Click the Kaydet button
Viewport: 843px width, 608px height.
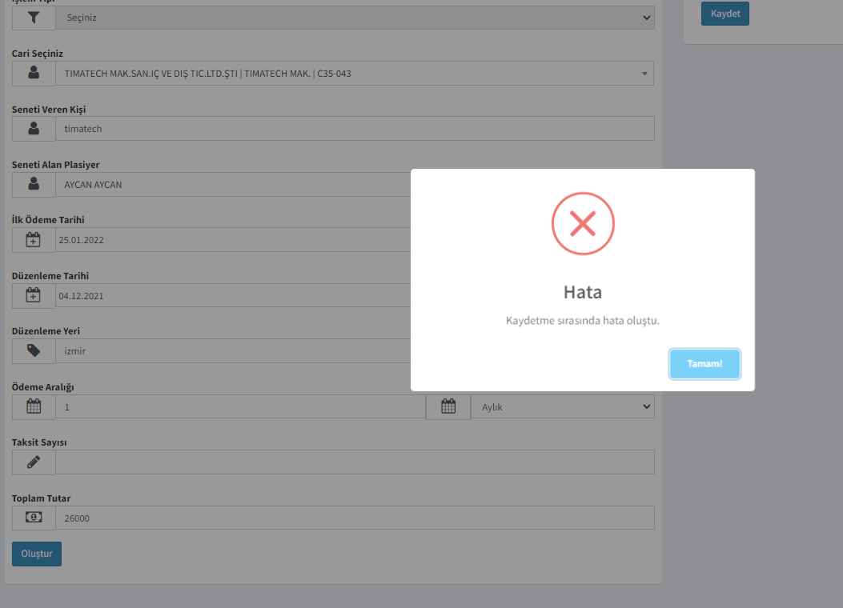point(725,14)
